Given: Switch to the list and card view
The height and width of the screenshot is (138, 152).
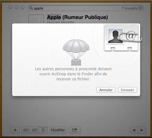Looking at the screenshot, I should coord(35,130).
